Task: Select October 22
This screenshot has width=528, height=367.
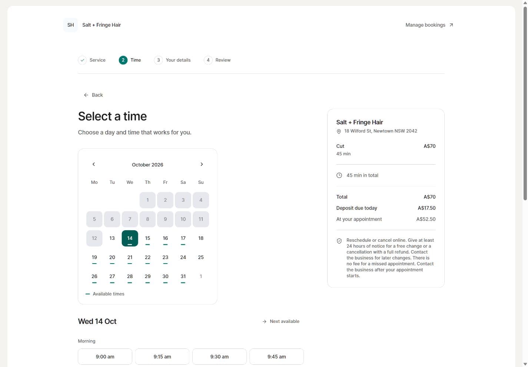Action: pyautogui.click(x=147, y=258)
